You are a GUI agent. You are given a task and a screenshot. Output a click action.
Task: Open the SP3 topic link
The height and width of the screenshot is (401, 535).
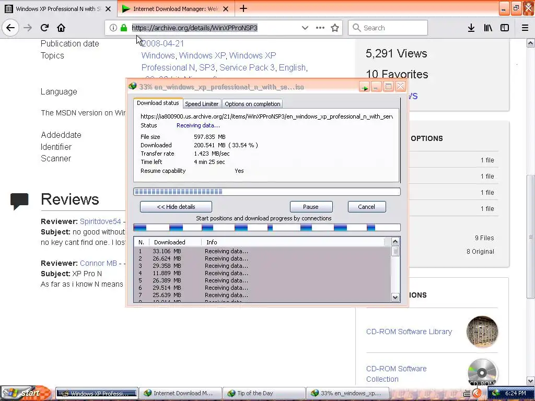click(207, 67)
